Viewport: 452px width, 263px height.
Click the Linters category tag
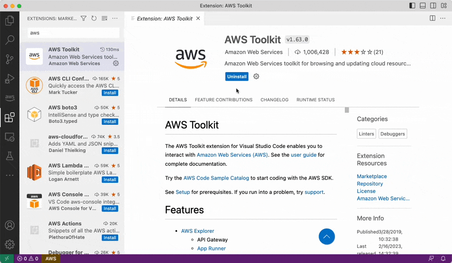tap(366, 134)
